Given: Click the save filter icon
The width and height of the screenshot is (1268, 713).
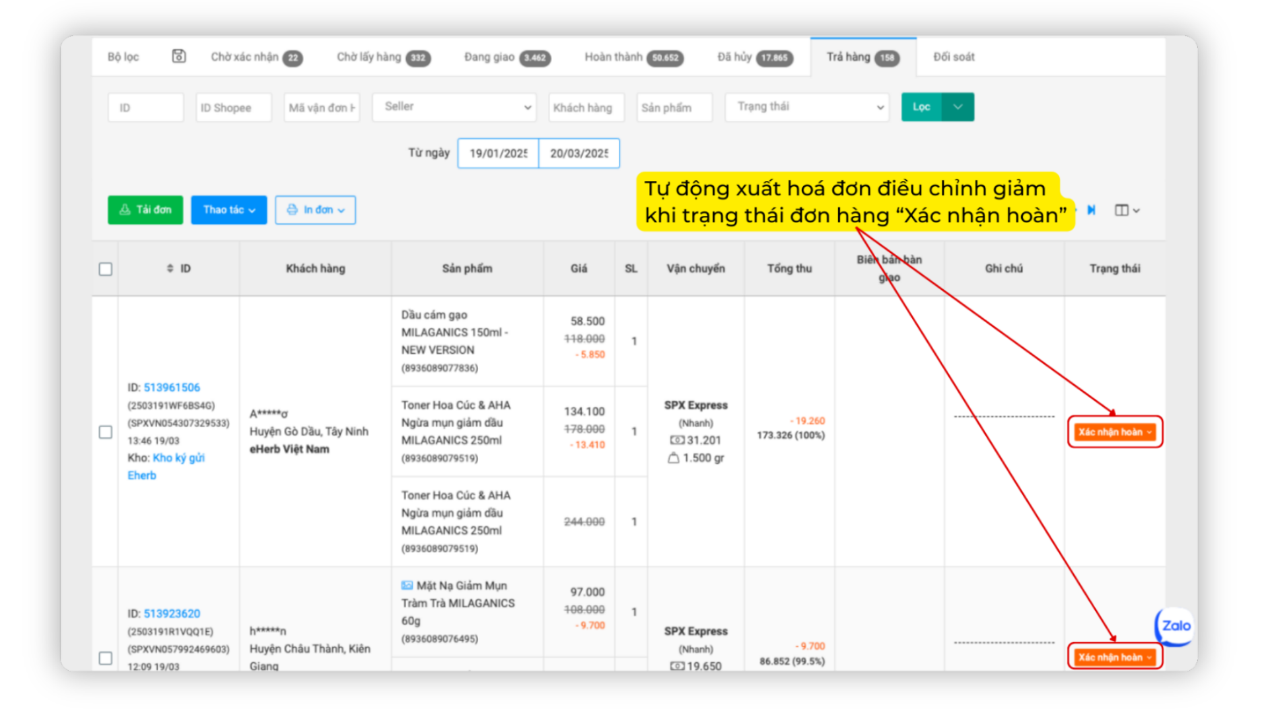Looking at the screenshot, I should pos(179,56).
